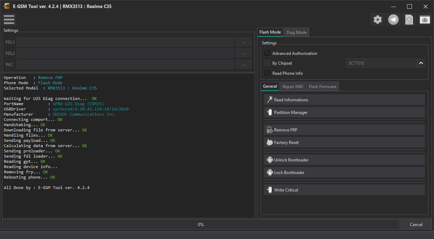This screenshot has width=434, height=239.
Task: Click the Lock Bootloader Android icon
Action: coord(270,172)
